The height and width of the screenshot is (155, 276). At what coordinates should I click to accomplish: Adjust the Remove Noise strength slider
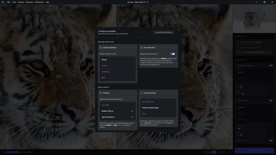click(x=241, y=87)
